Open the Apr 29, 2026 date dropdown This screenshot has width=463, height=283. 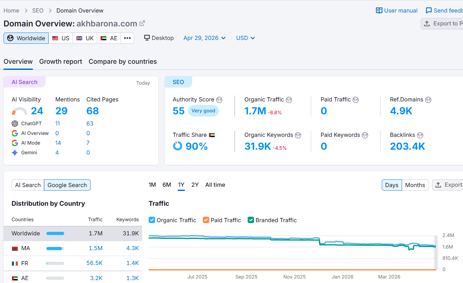[204, 38]
